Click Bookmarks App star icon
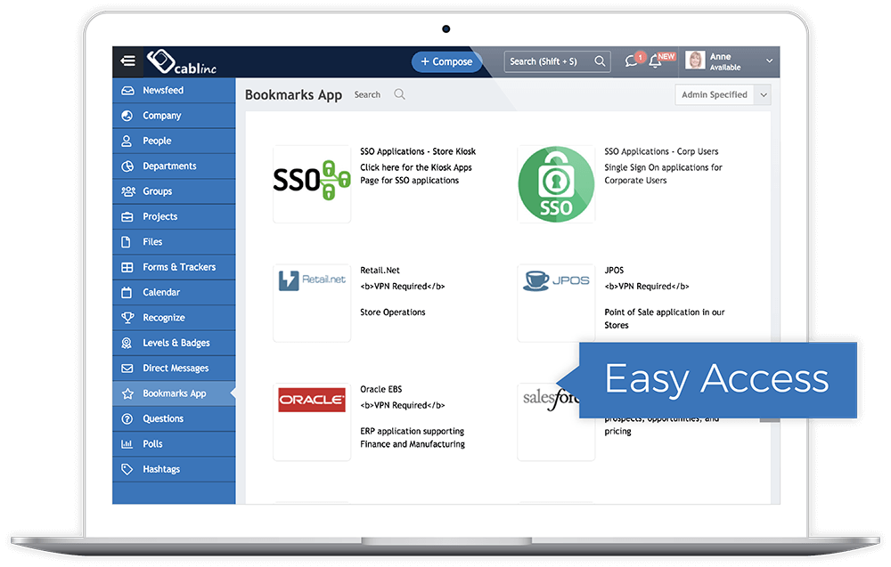 pyautogui.click(x=127, y=393)
